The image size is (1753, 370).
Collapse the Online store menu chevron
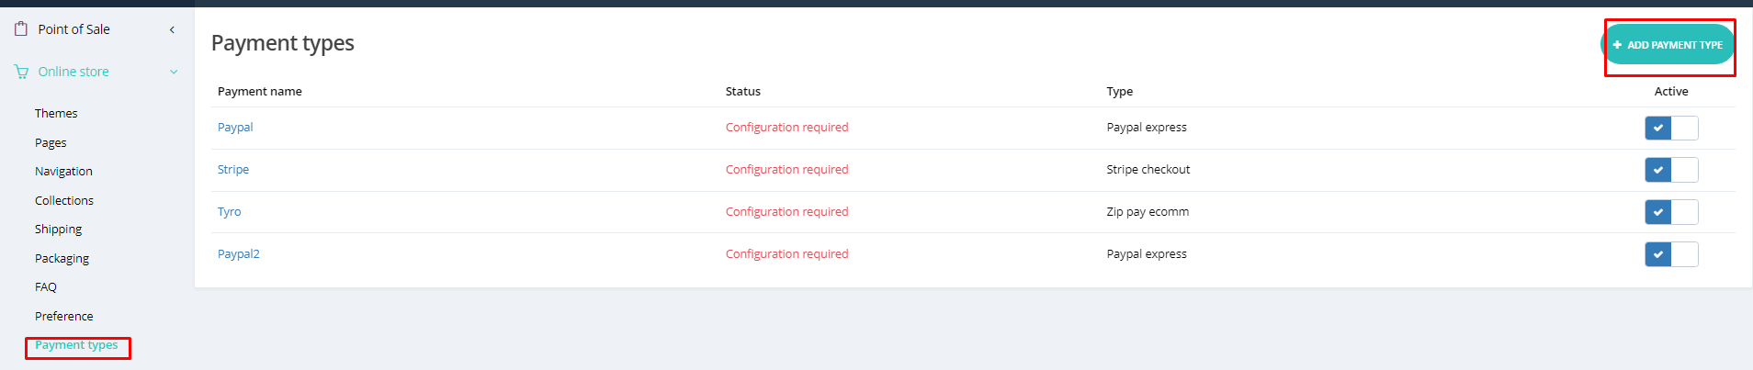point(174,72)
